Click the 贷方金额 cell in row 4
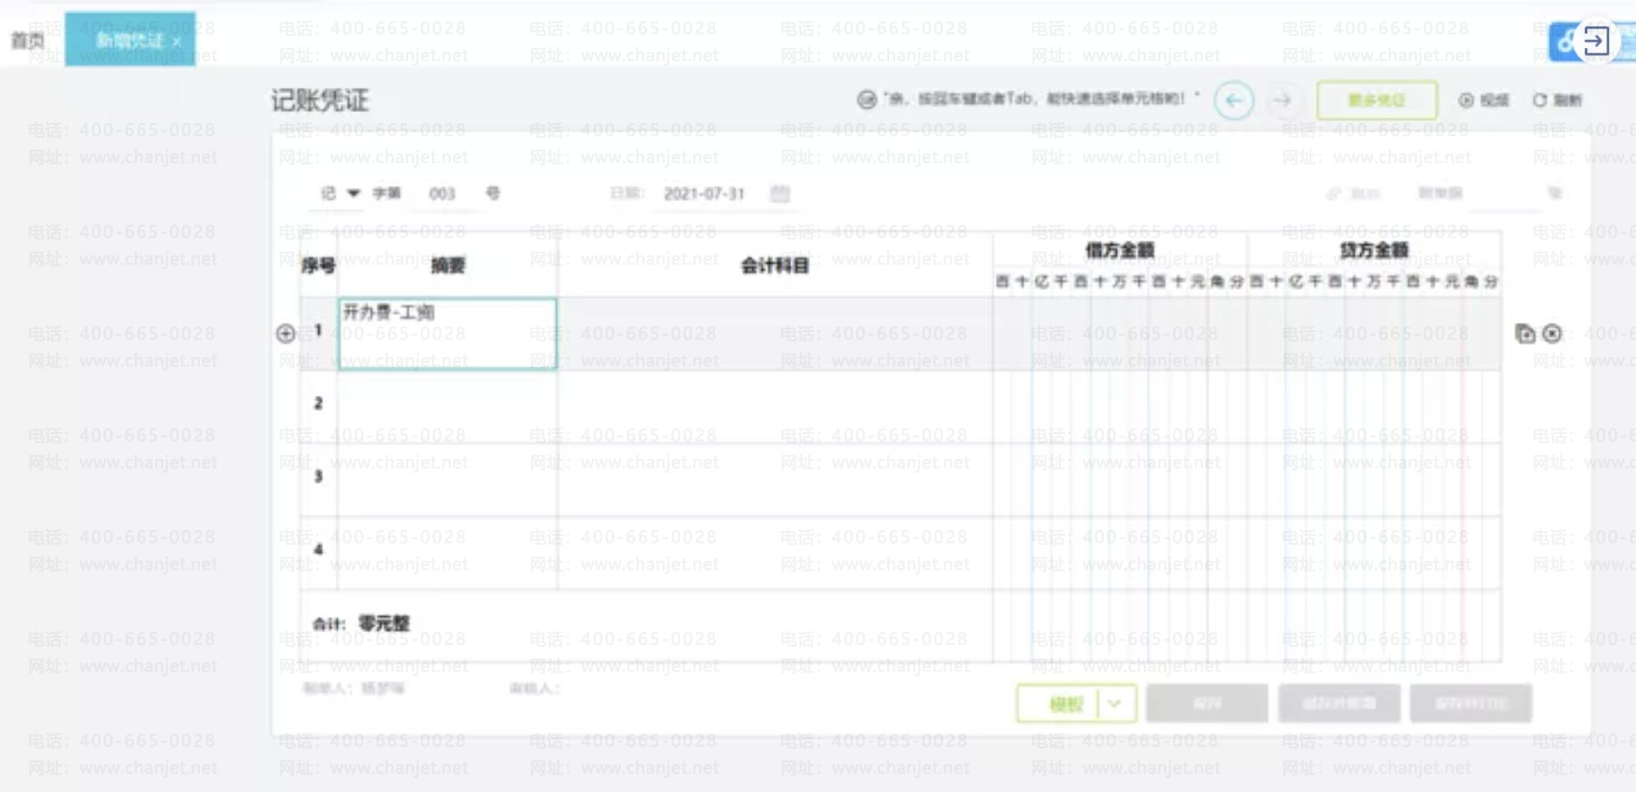1636x792 pixels. [1374, 553]
